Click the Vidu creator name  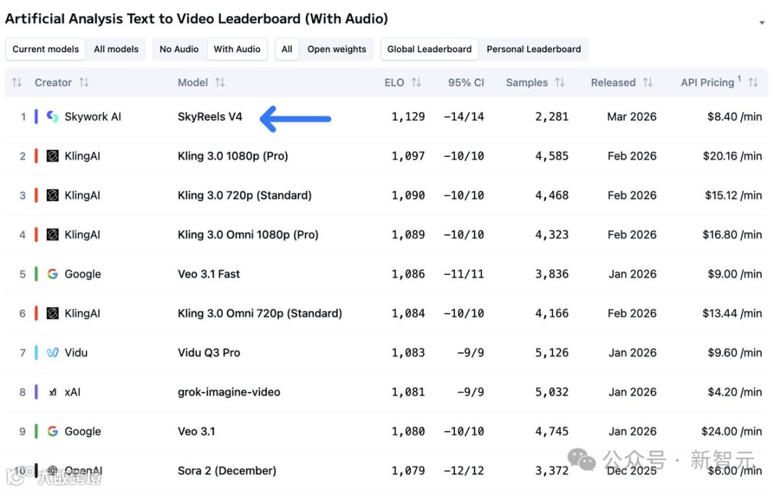pos(76,353)
